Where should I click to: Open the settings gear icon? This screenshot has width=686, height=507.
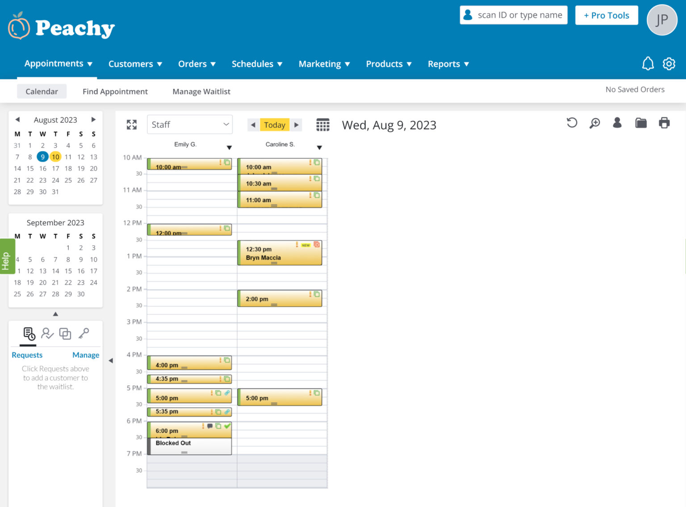669,64
